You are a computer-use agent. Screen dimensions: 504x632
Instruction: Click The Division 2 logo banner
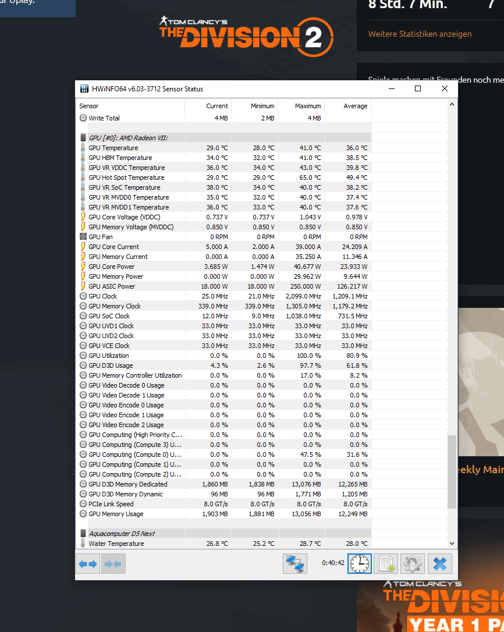246,37
